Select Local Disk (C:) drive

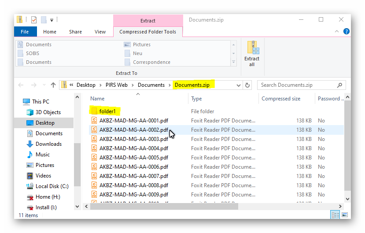[x=48, y=186]
